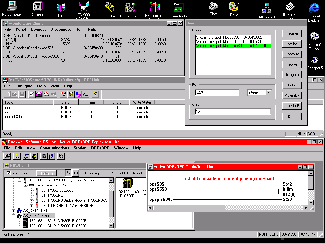
Task: Click OPCLink yellow question mark help icon
Action: (x=95, y=94)
